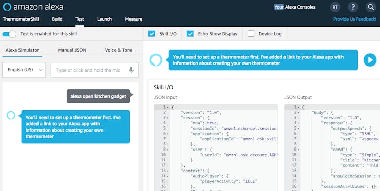Click the shouldEndSession line in JSON Output
The width and height of the screenshot is (380, 191).
click(355, 176)
